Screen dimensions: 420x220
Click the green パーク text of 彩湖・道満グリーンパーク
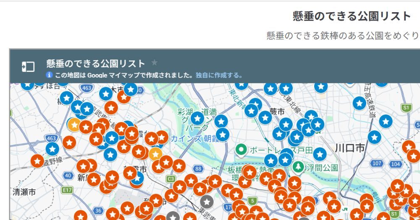[x=197, y=128]
